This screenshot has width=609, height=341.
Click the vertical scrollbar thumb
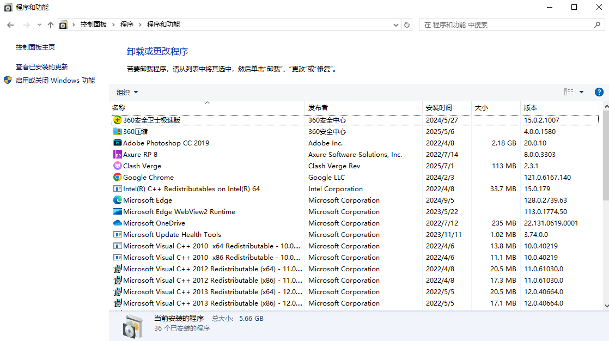pos(606,155)
